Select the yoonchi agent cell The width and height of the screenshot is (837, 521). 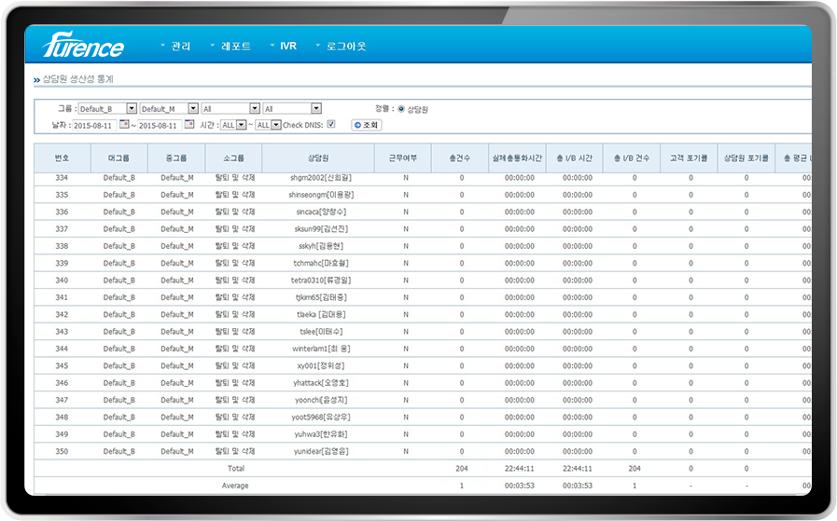point(321,400)
